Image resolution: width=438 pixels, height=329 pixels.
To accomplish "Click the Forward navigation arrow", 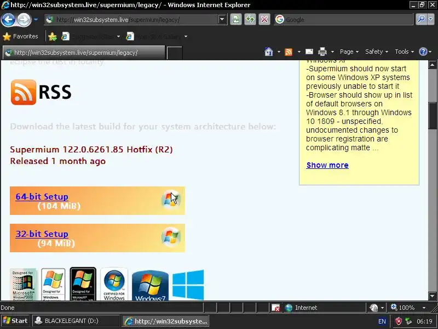I will click(24, 20).
